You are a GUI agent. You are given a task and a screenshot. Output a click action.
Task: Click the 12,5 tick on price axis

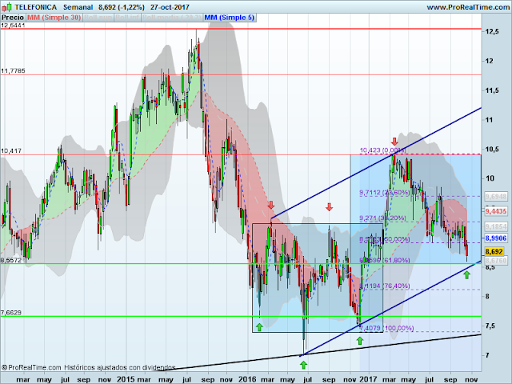click(x=492, y=31)
